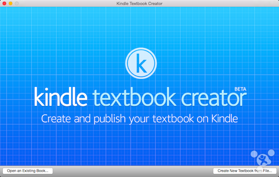Screen dimensions: 279x177
Task: Click the circular Kindle k logo
Action: pyautogui.click(x=141, y=63)
